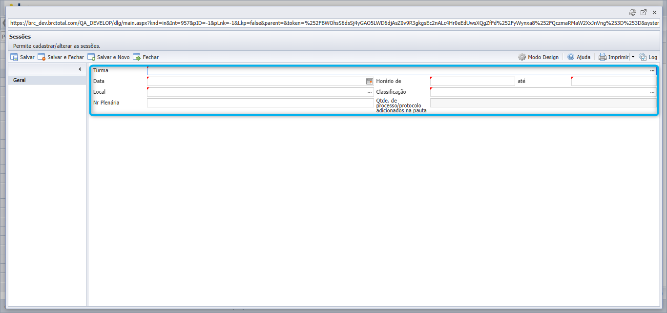Switch to Modo Design
The image size is (667, 313).
(538, 57)
